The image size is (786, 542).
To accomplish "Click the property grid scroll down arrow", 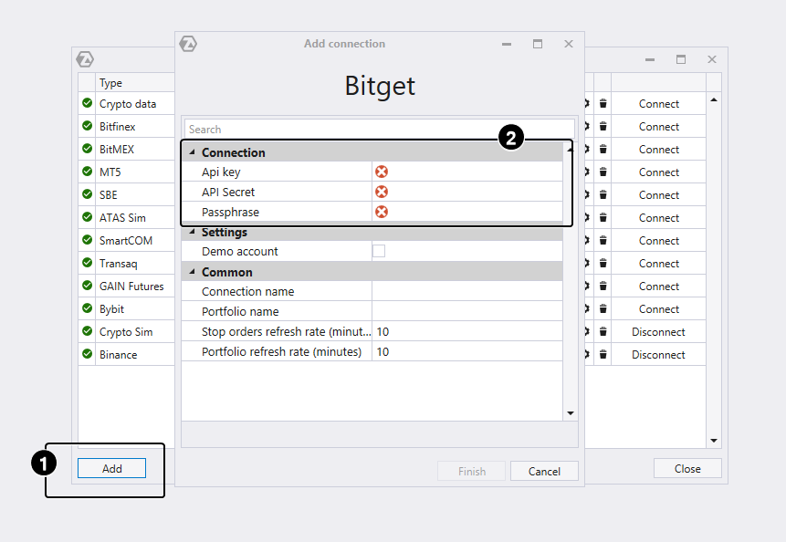I will point(571,413).
